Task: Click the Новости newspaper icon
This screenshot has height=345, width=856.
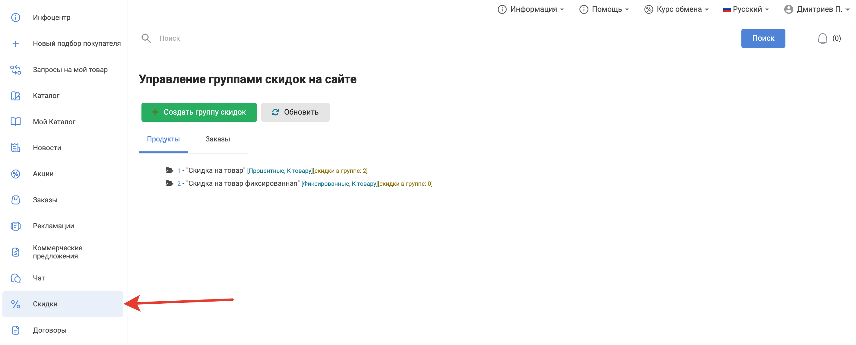Action: pos(16,148)
